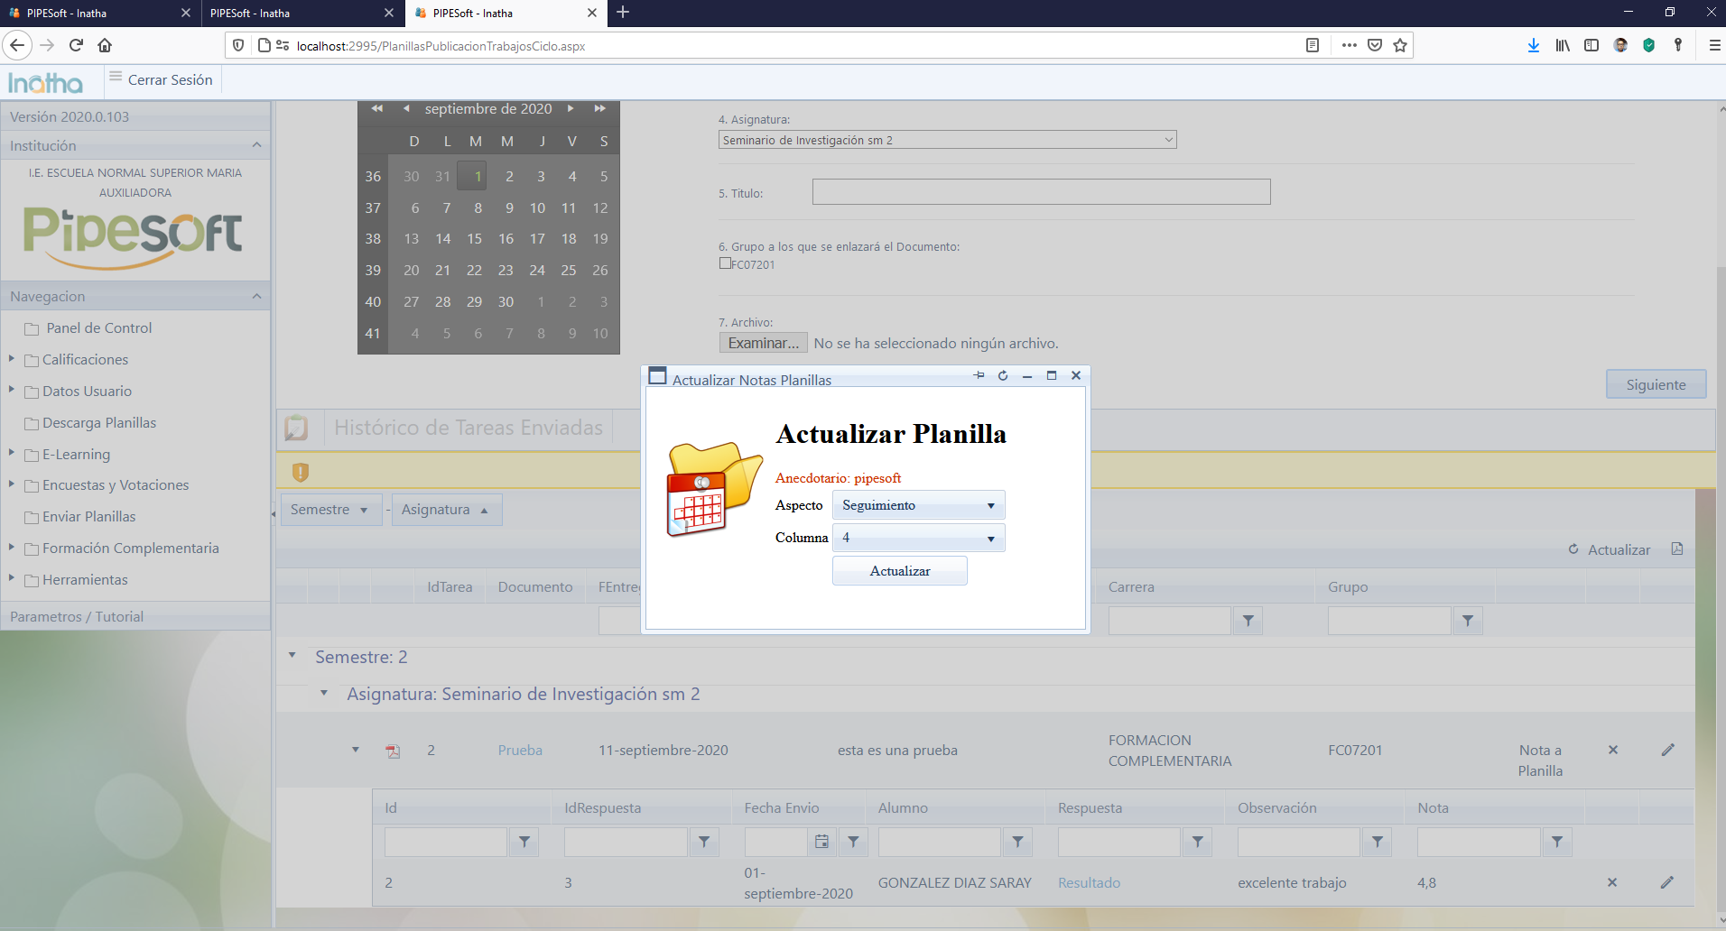Edit the GONZALEZ DIAZ SARAY response row
Viewport: 1726px width, 931px height.
[1666, 882]
